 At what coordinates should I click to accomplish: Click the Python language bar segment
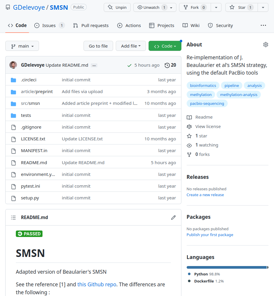coord(227,267)
